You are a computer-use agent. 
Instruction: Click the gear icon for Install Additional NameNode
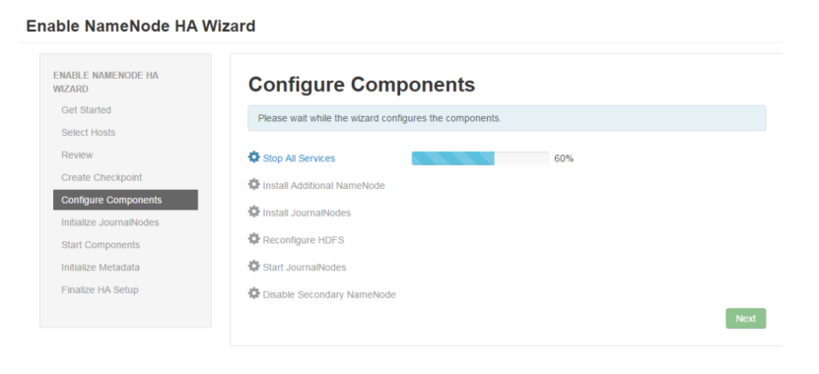point(254,184)
